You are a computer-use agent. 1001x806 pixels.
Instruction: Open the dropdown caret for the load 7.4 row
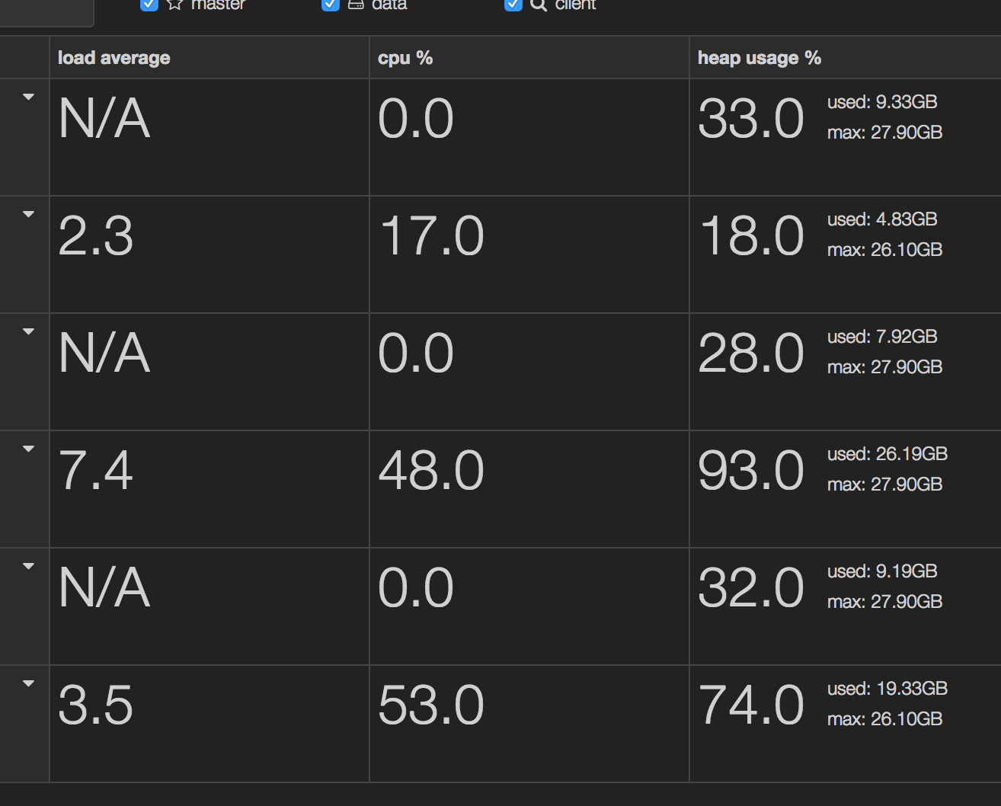[x=29, y=449]
